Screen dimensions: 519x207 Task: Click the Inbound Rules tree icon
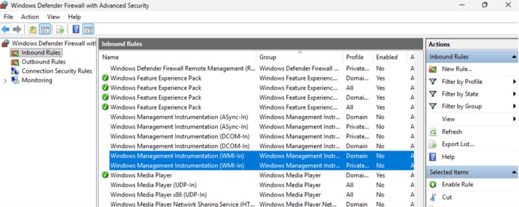click(15, 53)
